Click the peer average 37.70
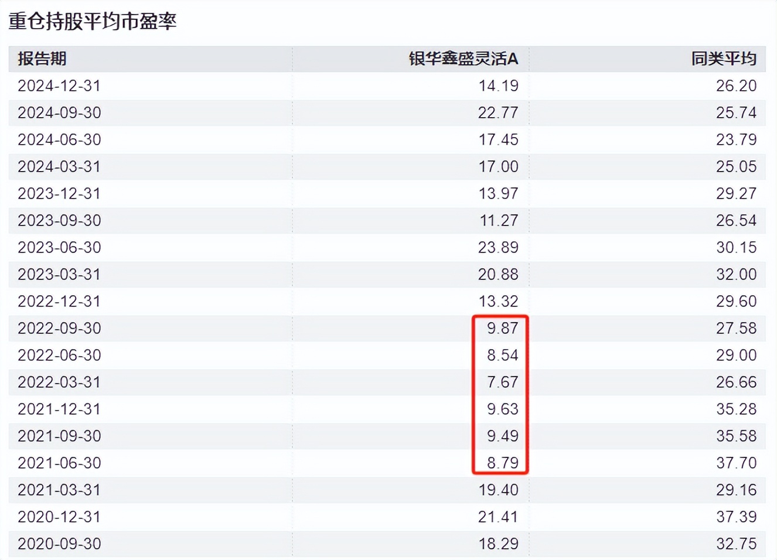Screen dimensions: 777x560 click(x=737, y=463)
